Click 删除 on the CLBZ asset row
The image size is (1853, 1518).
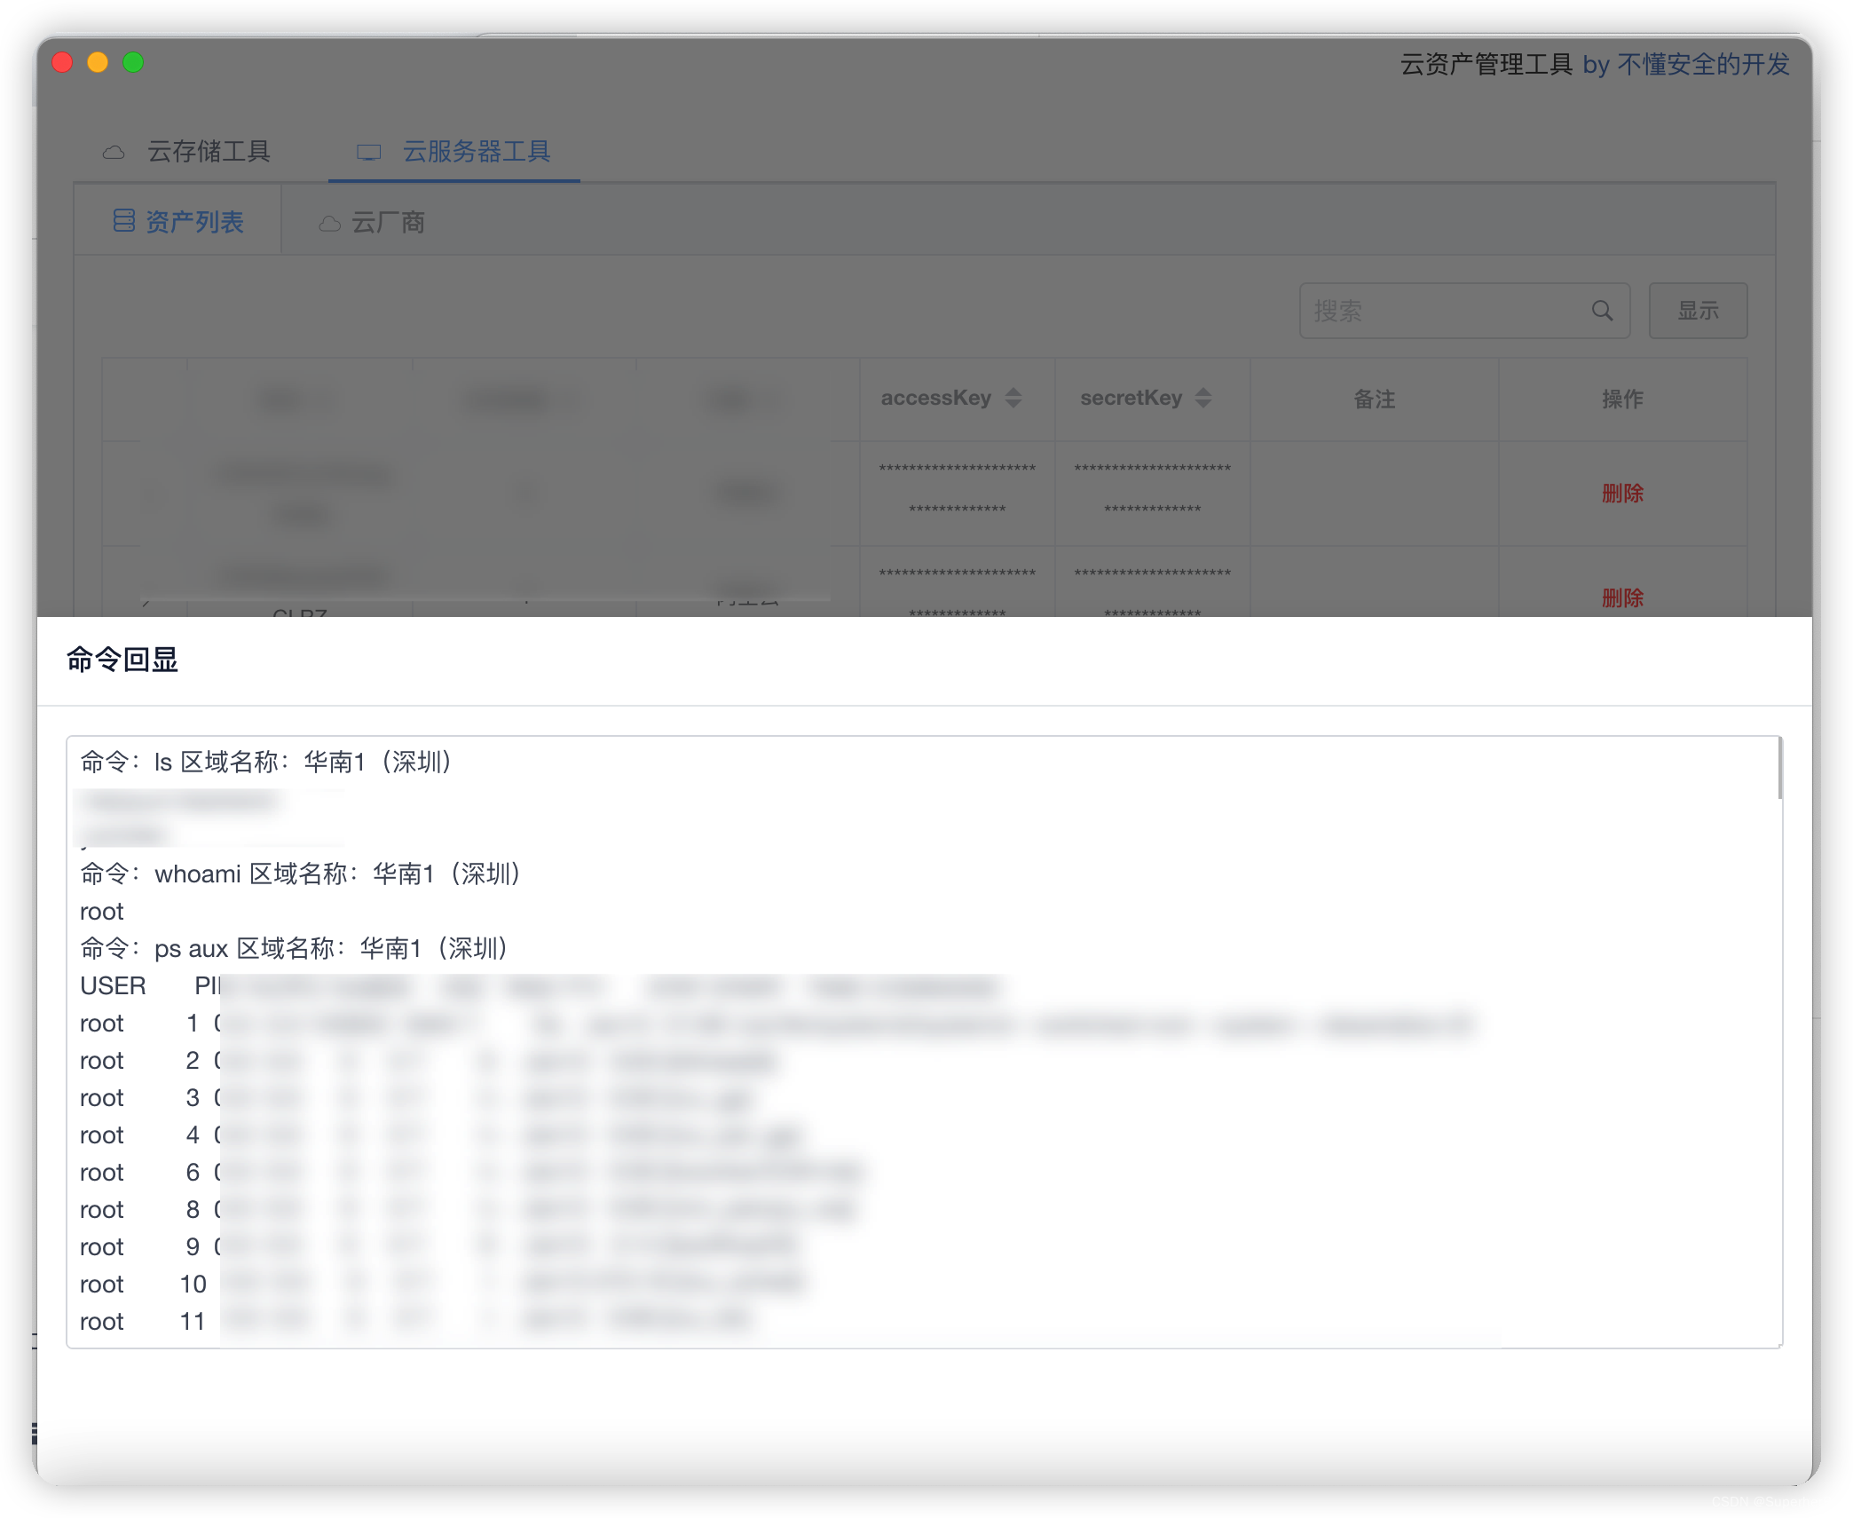point(1623,597)
